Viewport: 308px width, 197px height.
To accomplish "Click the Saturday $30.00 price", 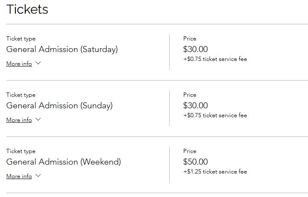I will (195, 49).
